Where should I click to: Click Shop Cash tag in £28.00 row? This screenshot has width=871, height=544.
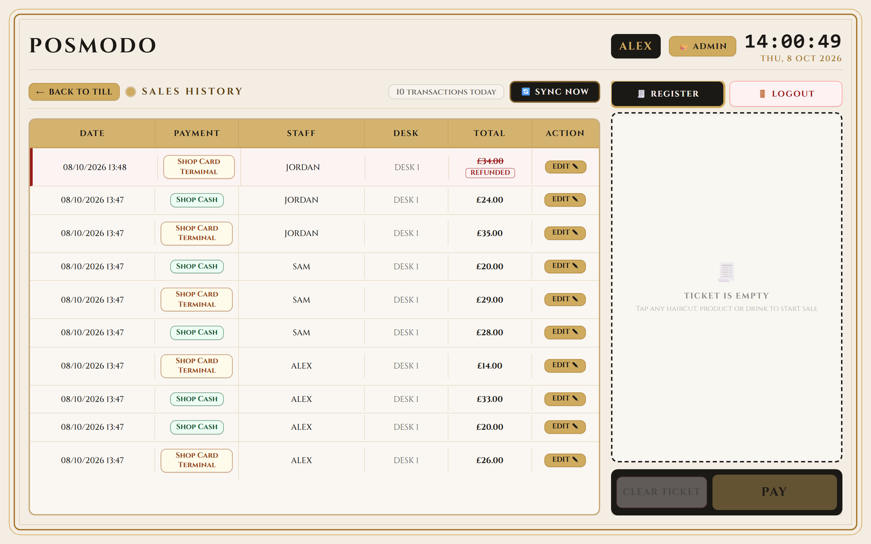click(197, 332)
